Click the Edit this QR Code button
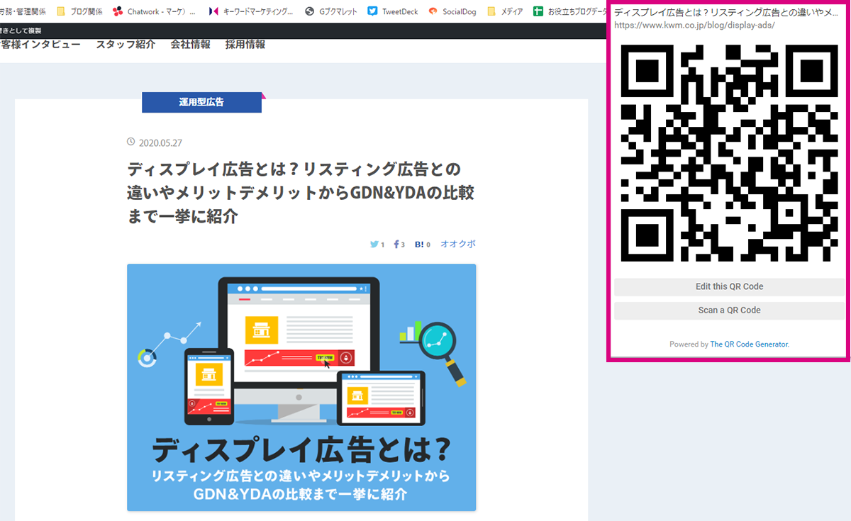 pos(730,287)
